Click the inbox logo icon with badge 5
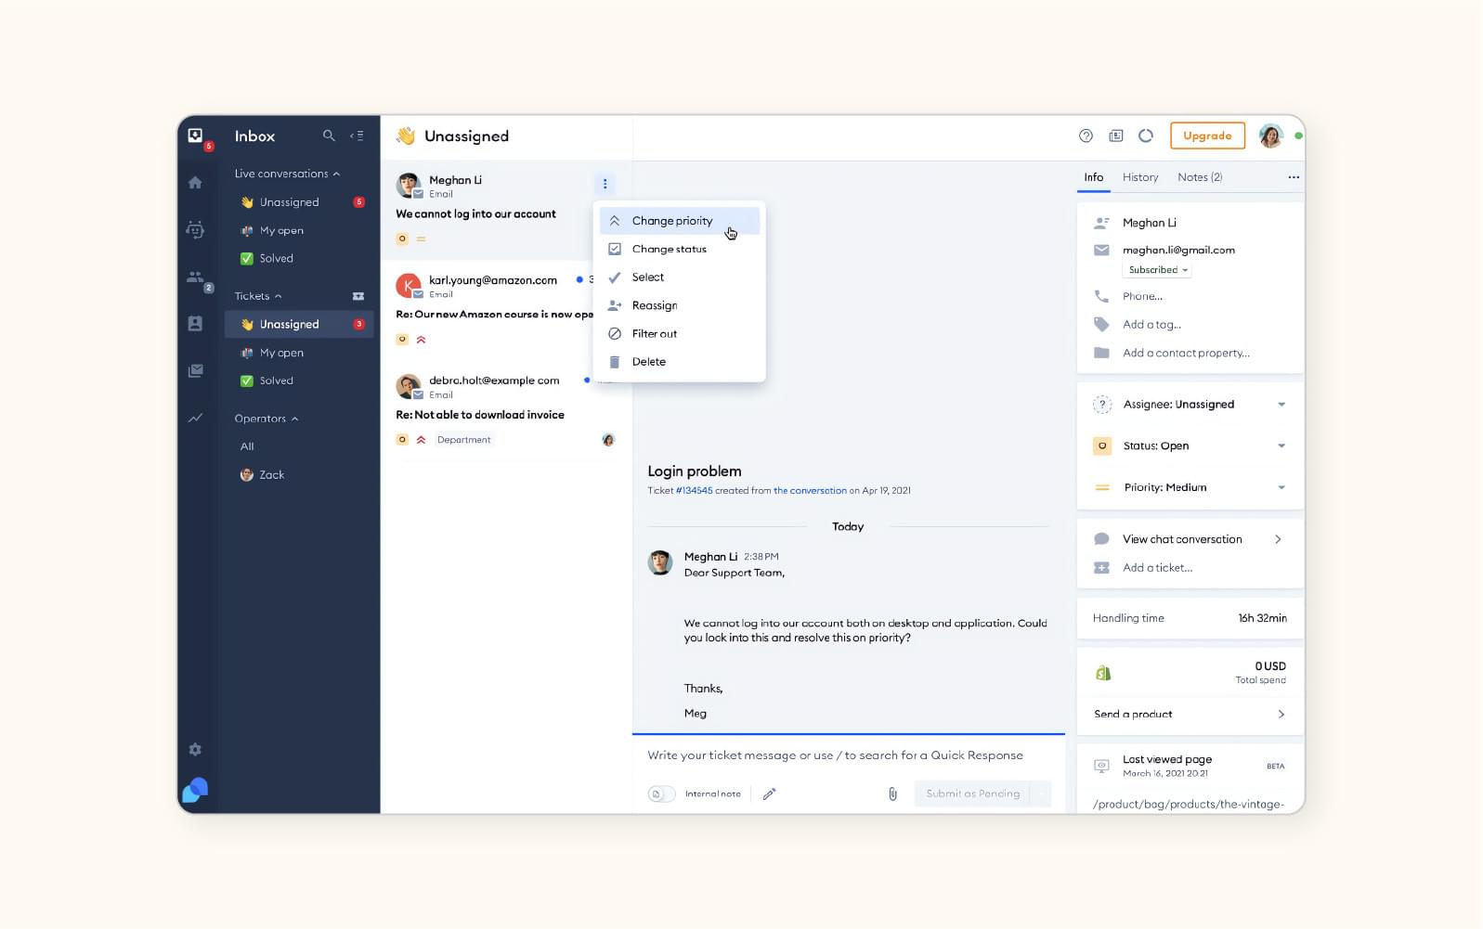This screenshot has width=1483, height=929. 196,136
